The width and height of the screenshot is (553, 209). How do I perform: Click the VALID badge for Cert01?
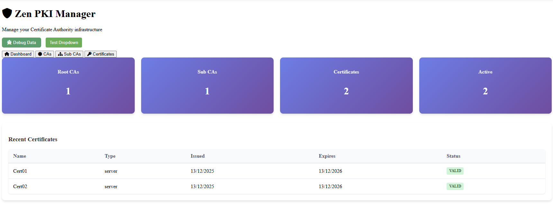[x=455, y=171]
